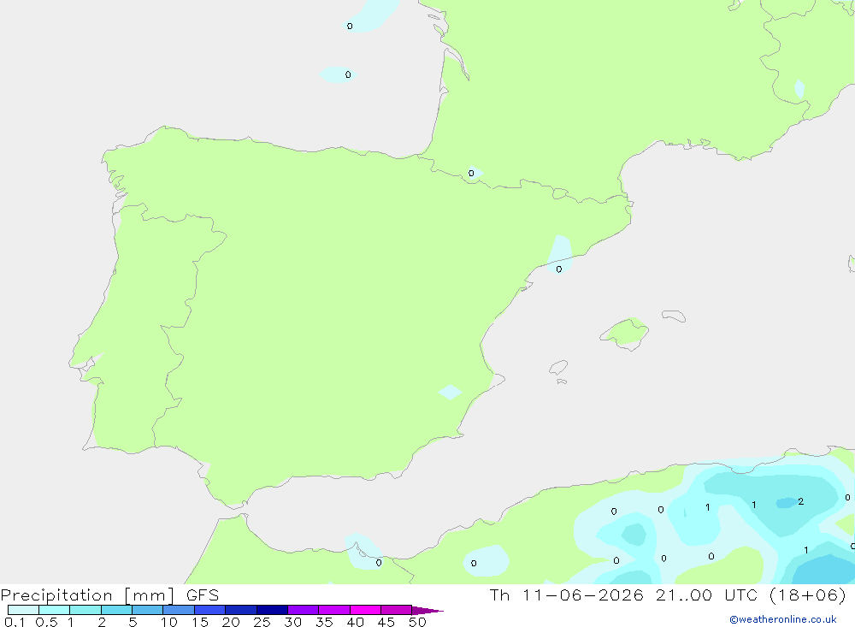The image size is (855, 627).
Task: Click the lightest cyan 0.1–0.5 legend swatch
Action: [x=23, y=610]
